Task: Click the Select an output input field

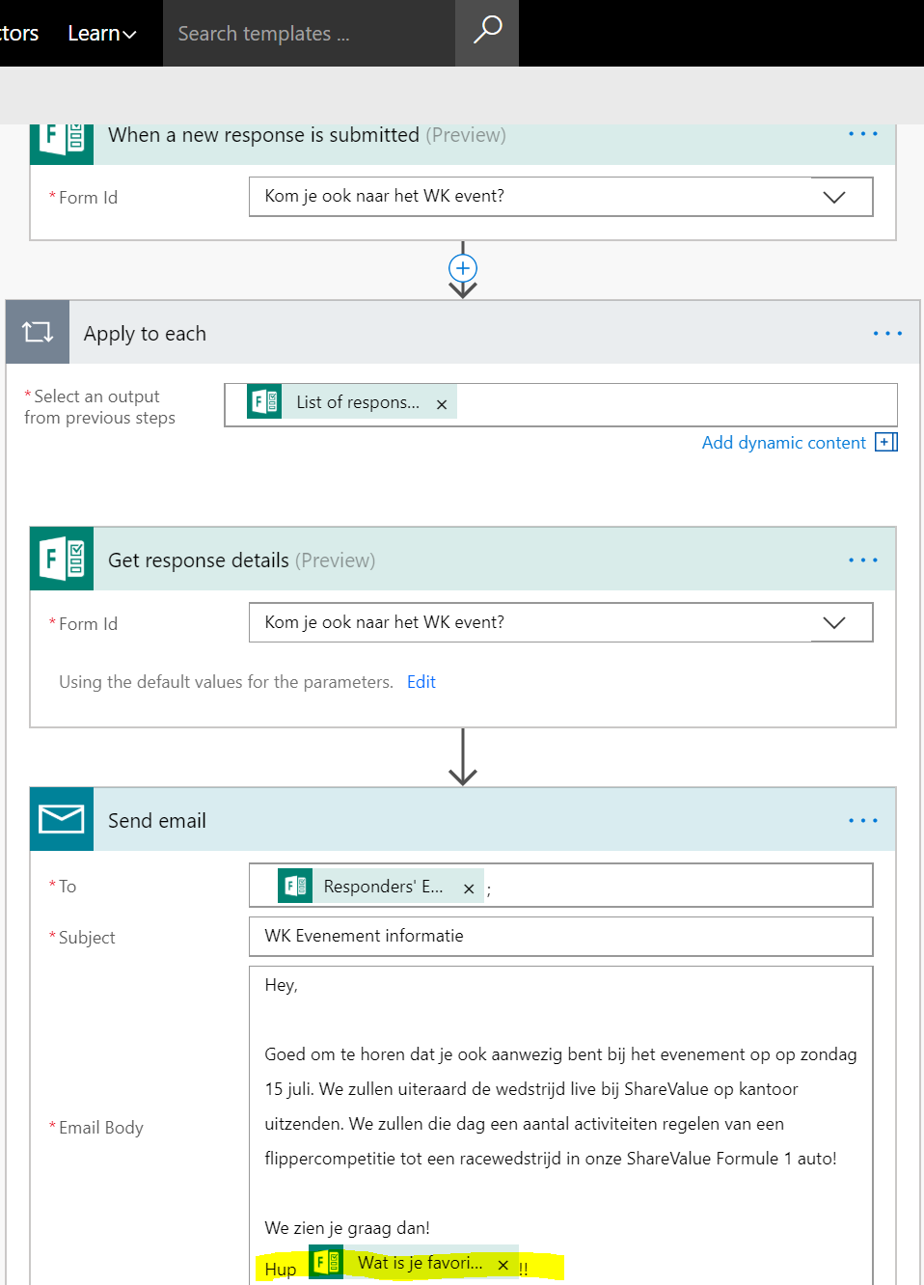Action: point(560,405)
